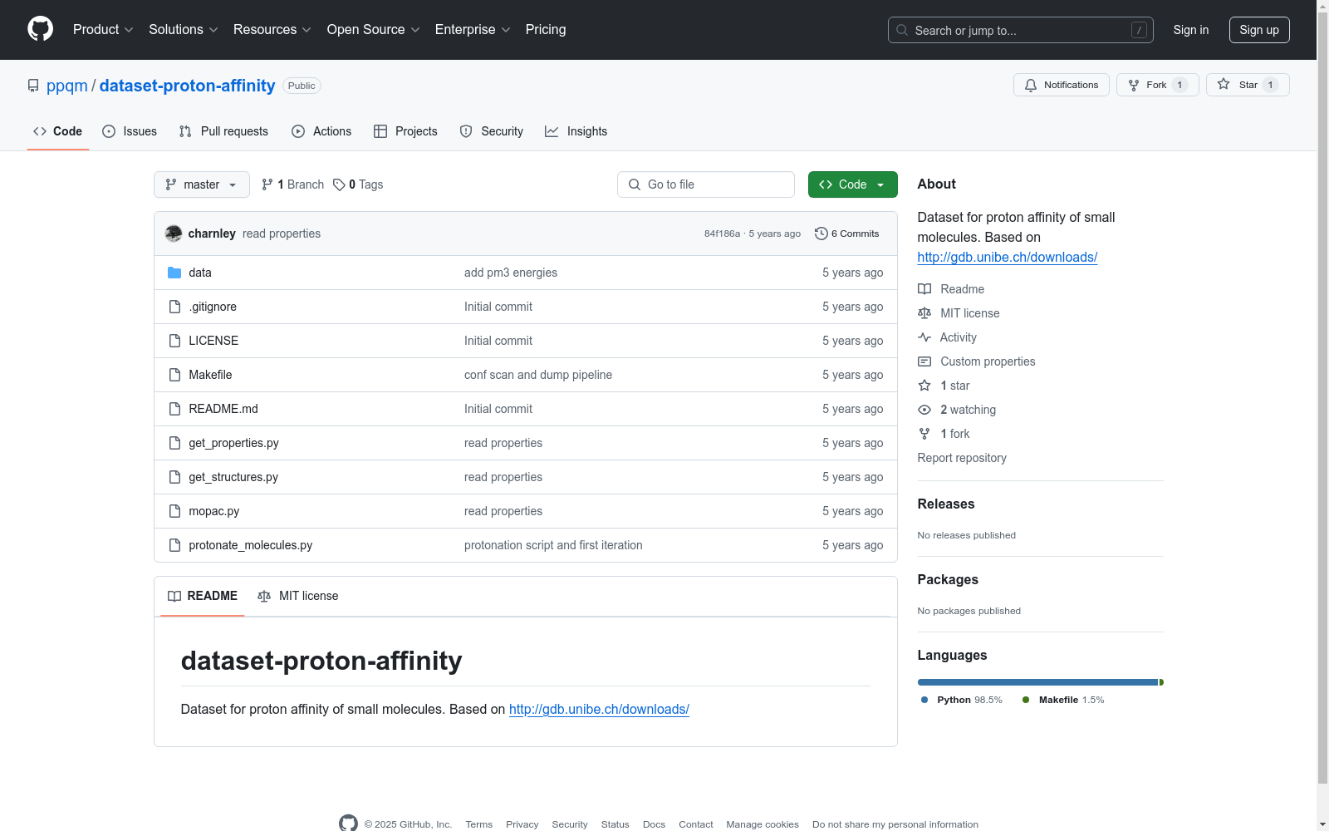Click the fork icon beside 1 fork in About
The image size is (1329, 831).
(924, 434)
